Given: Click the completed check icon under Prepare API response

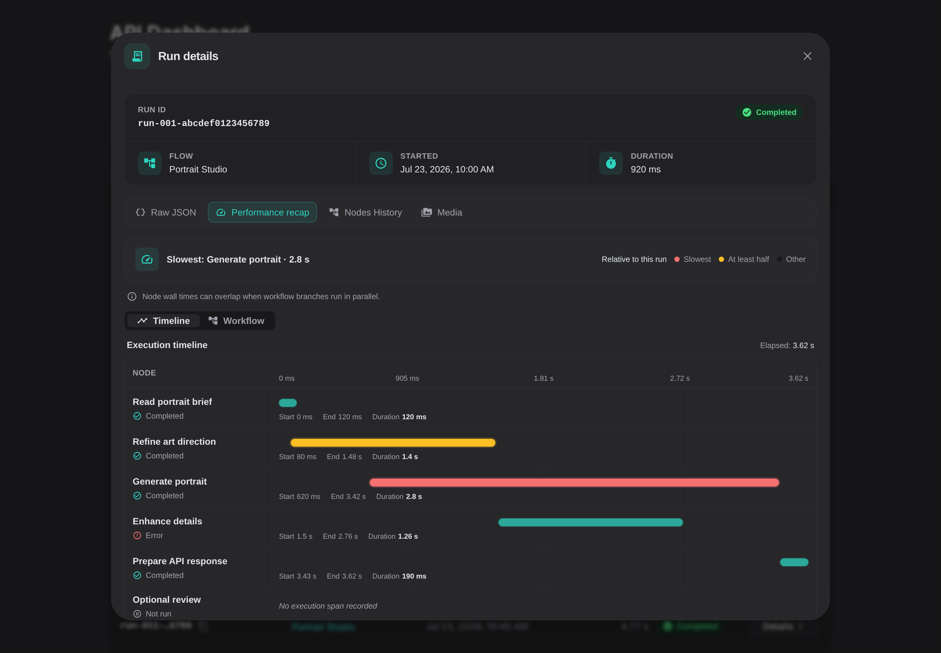Looking at the screenshot, I should tap(137, 575).
